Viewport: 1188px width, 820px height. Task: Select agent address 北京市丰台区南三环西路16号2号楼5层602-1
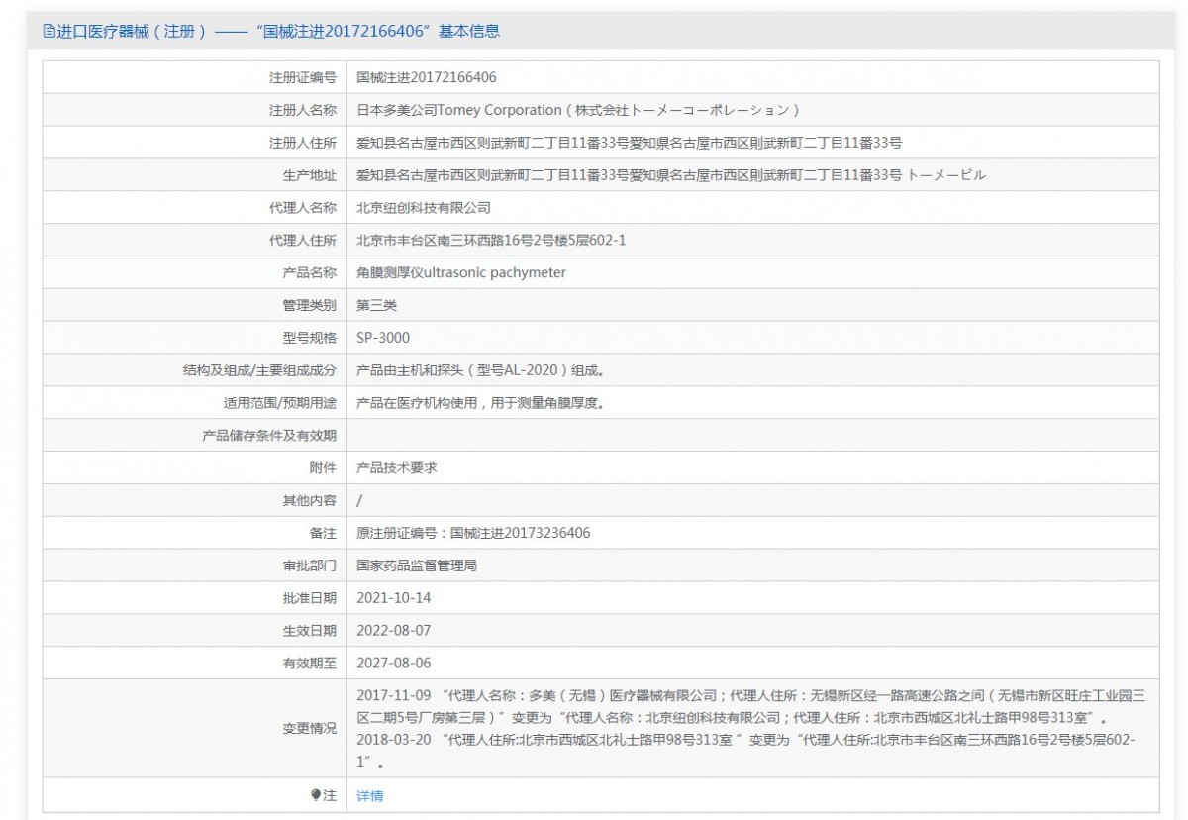(491, 241)
